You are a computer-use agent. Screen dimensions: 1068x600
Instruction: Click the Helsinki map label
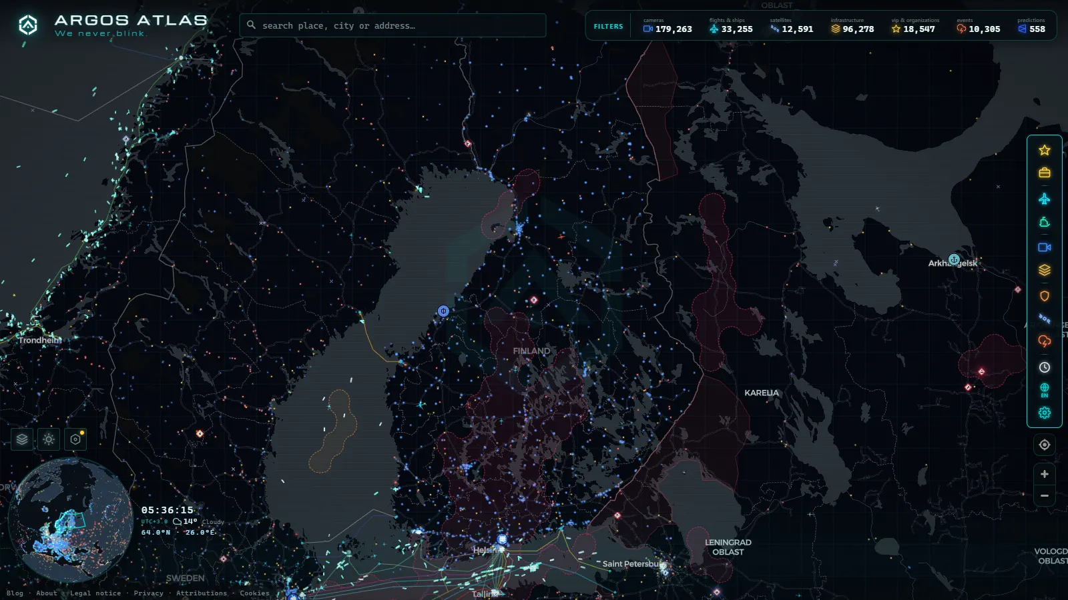485,550
